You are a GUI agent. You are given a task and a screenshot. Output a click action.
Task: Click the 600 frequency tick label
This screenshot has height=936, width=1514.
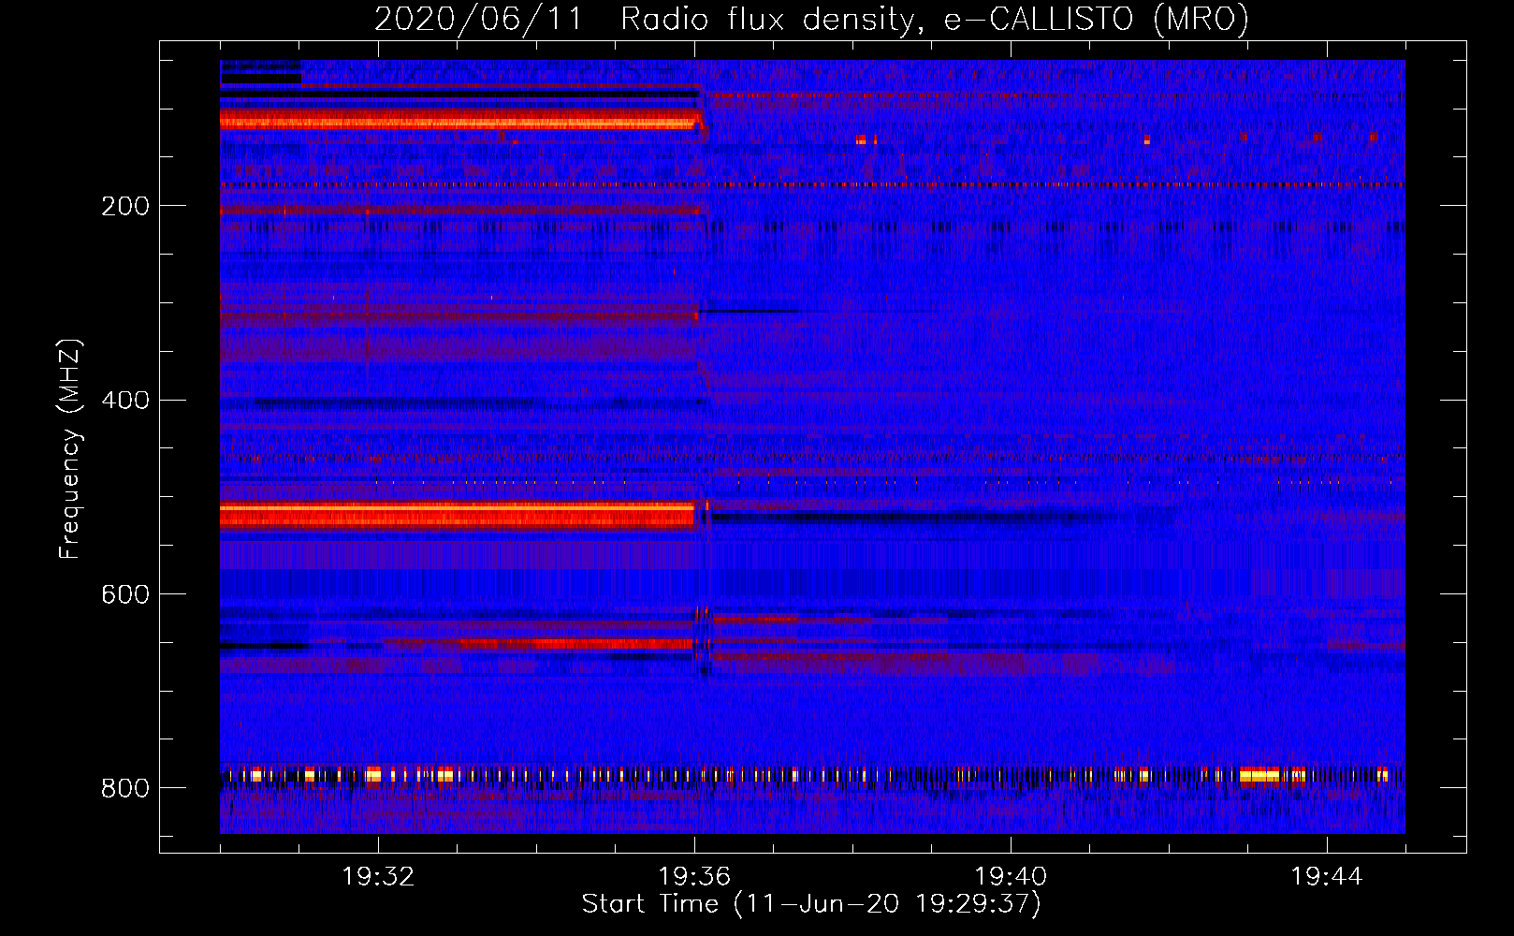125,594
